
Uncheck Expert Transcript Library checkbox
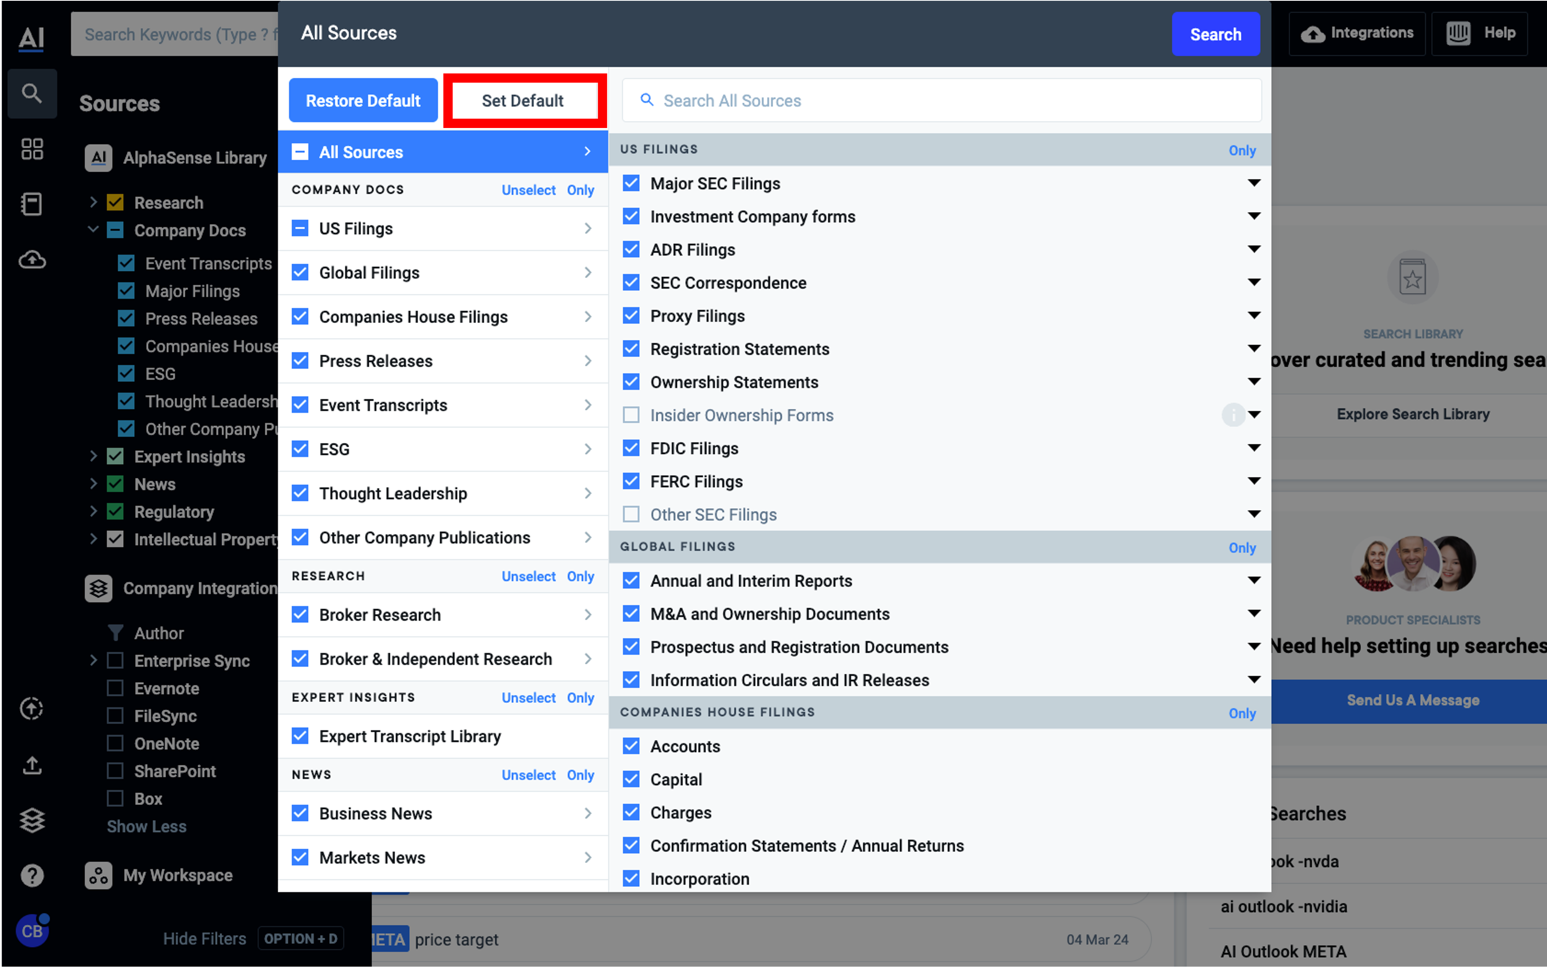[x=299, y=736]
